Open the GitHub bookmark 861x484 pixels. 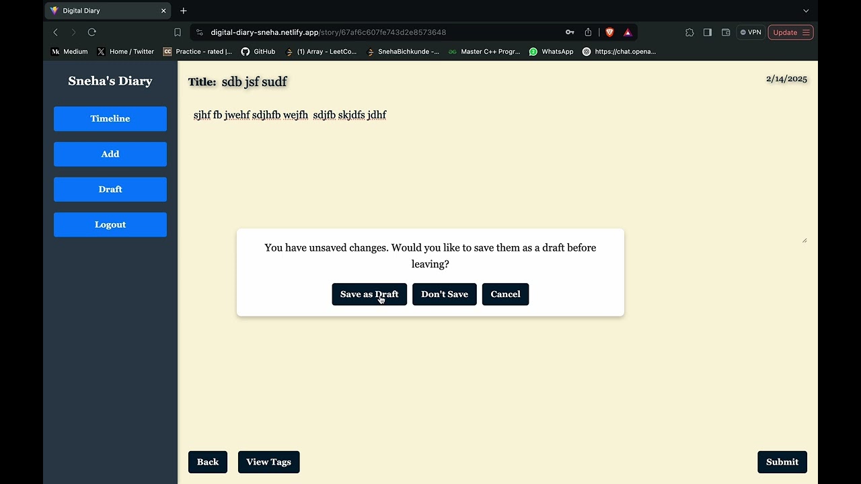pyautogui.click(x=258, y=52)
